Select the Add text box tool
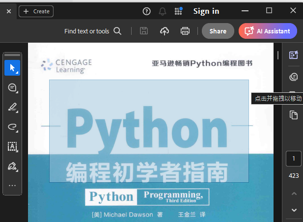 13,147
